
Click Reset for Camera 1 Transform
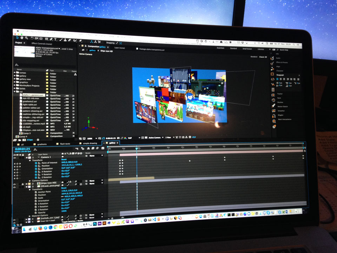(x=64, y=160)
